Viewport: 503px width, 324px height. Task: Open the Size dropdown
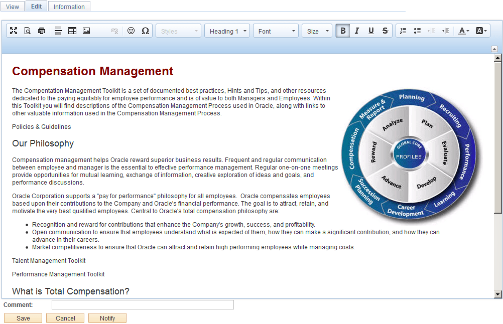(317, 31)
